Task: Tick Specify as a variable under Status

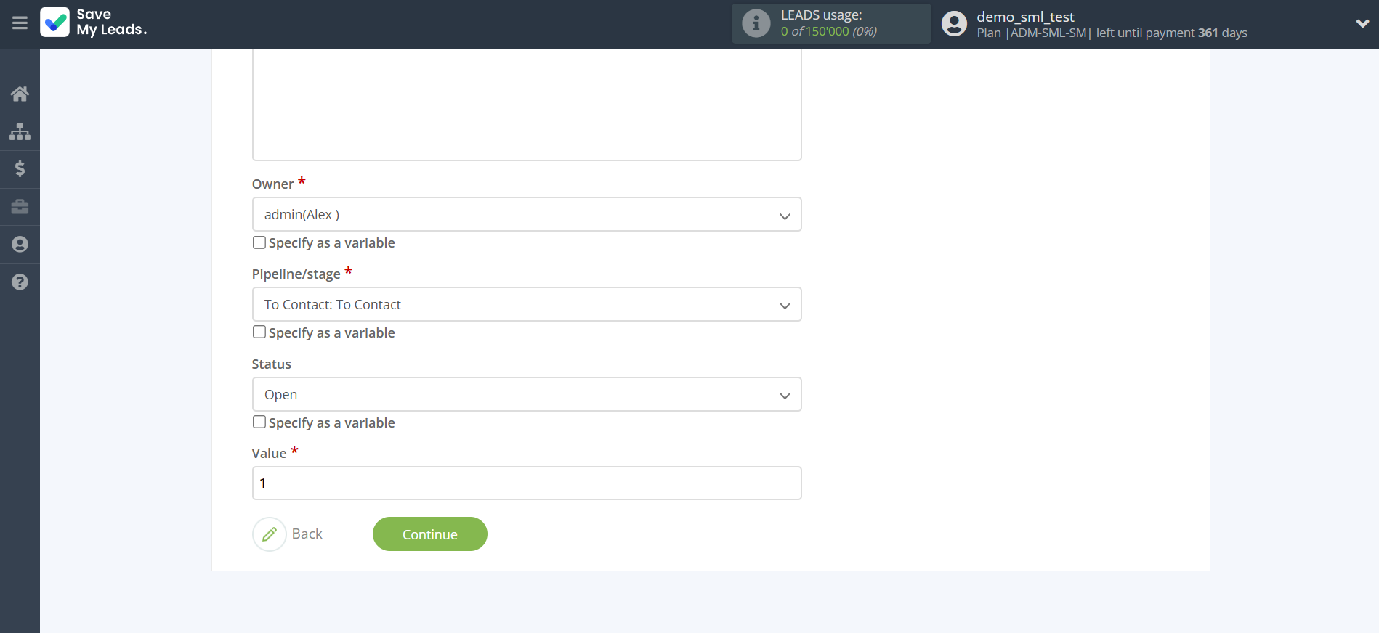Action: pyautogui.click(x=259, y=422)
